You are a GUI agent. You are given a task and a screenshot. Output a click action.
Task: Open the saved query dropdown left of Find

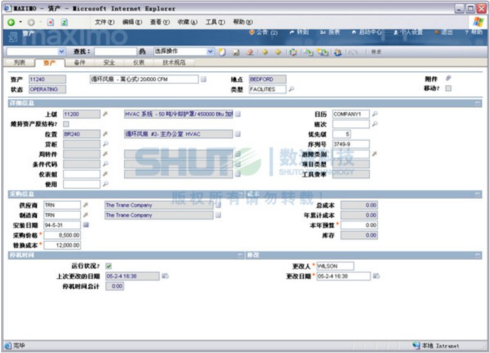(x=62, y=52)
